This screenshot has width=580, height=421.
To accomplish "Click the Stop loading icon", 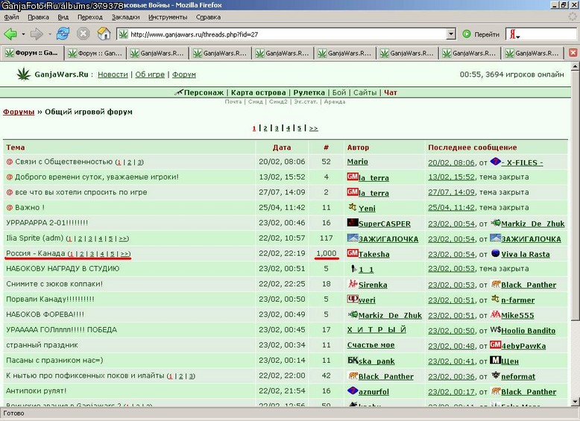I will [83, 34].
